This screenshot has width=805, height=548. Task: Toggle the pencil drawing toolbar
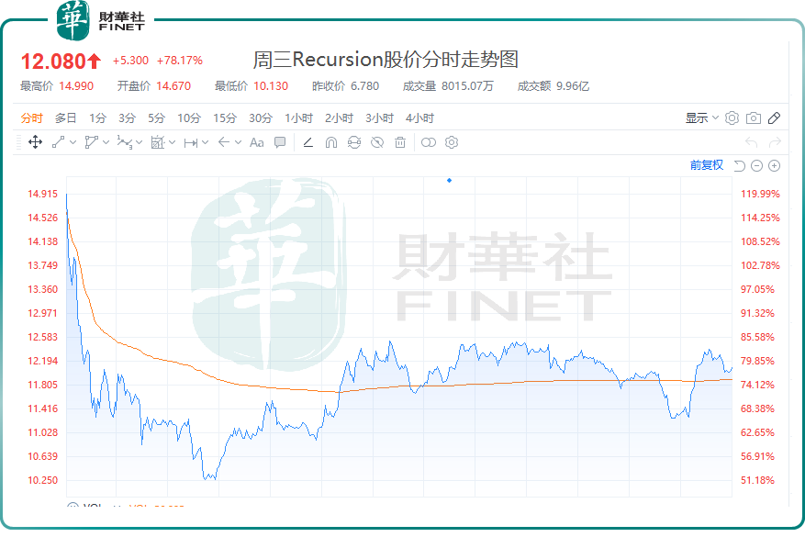(x=774, y=118)
